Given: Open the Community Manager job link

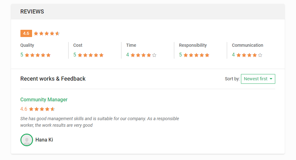Looking at the screenshot, I should click(44, 99).
